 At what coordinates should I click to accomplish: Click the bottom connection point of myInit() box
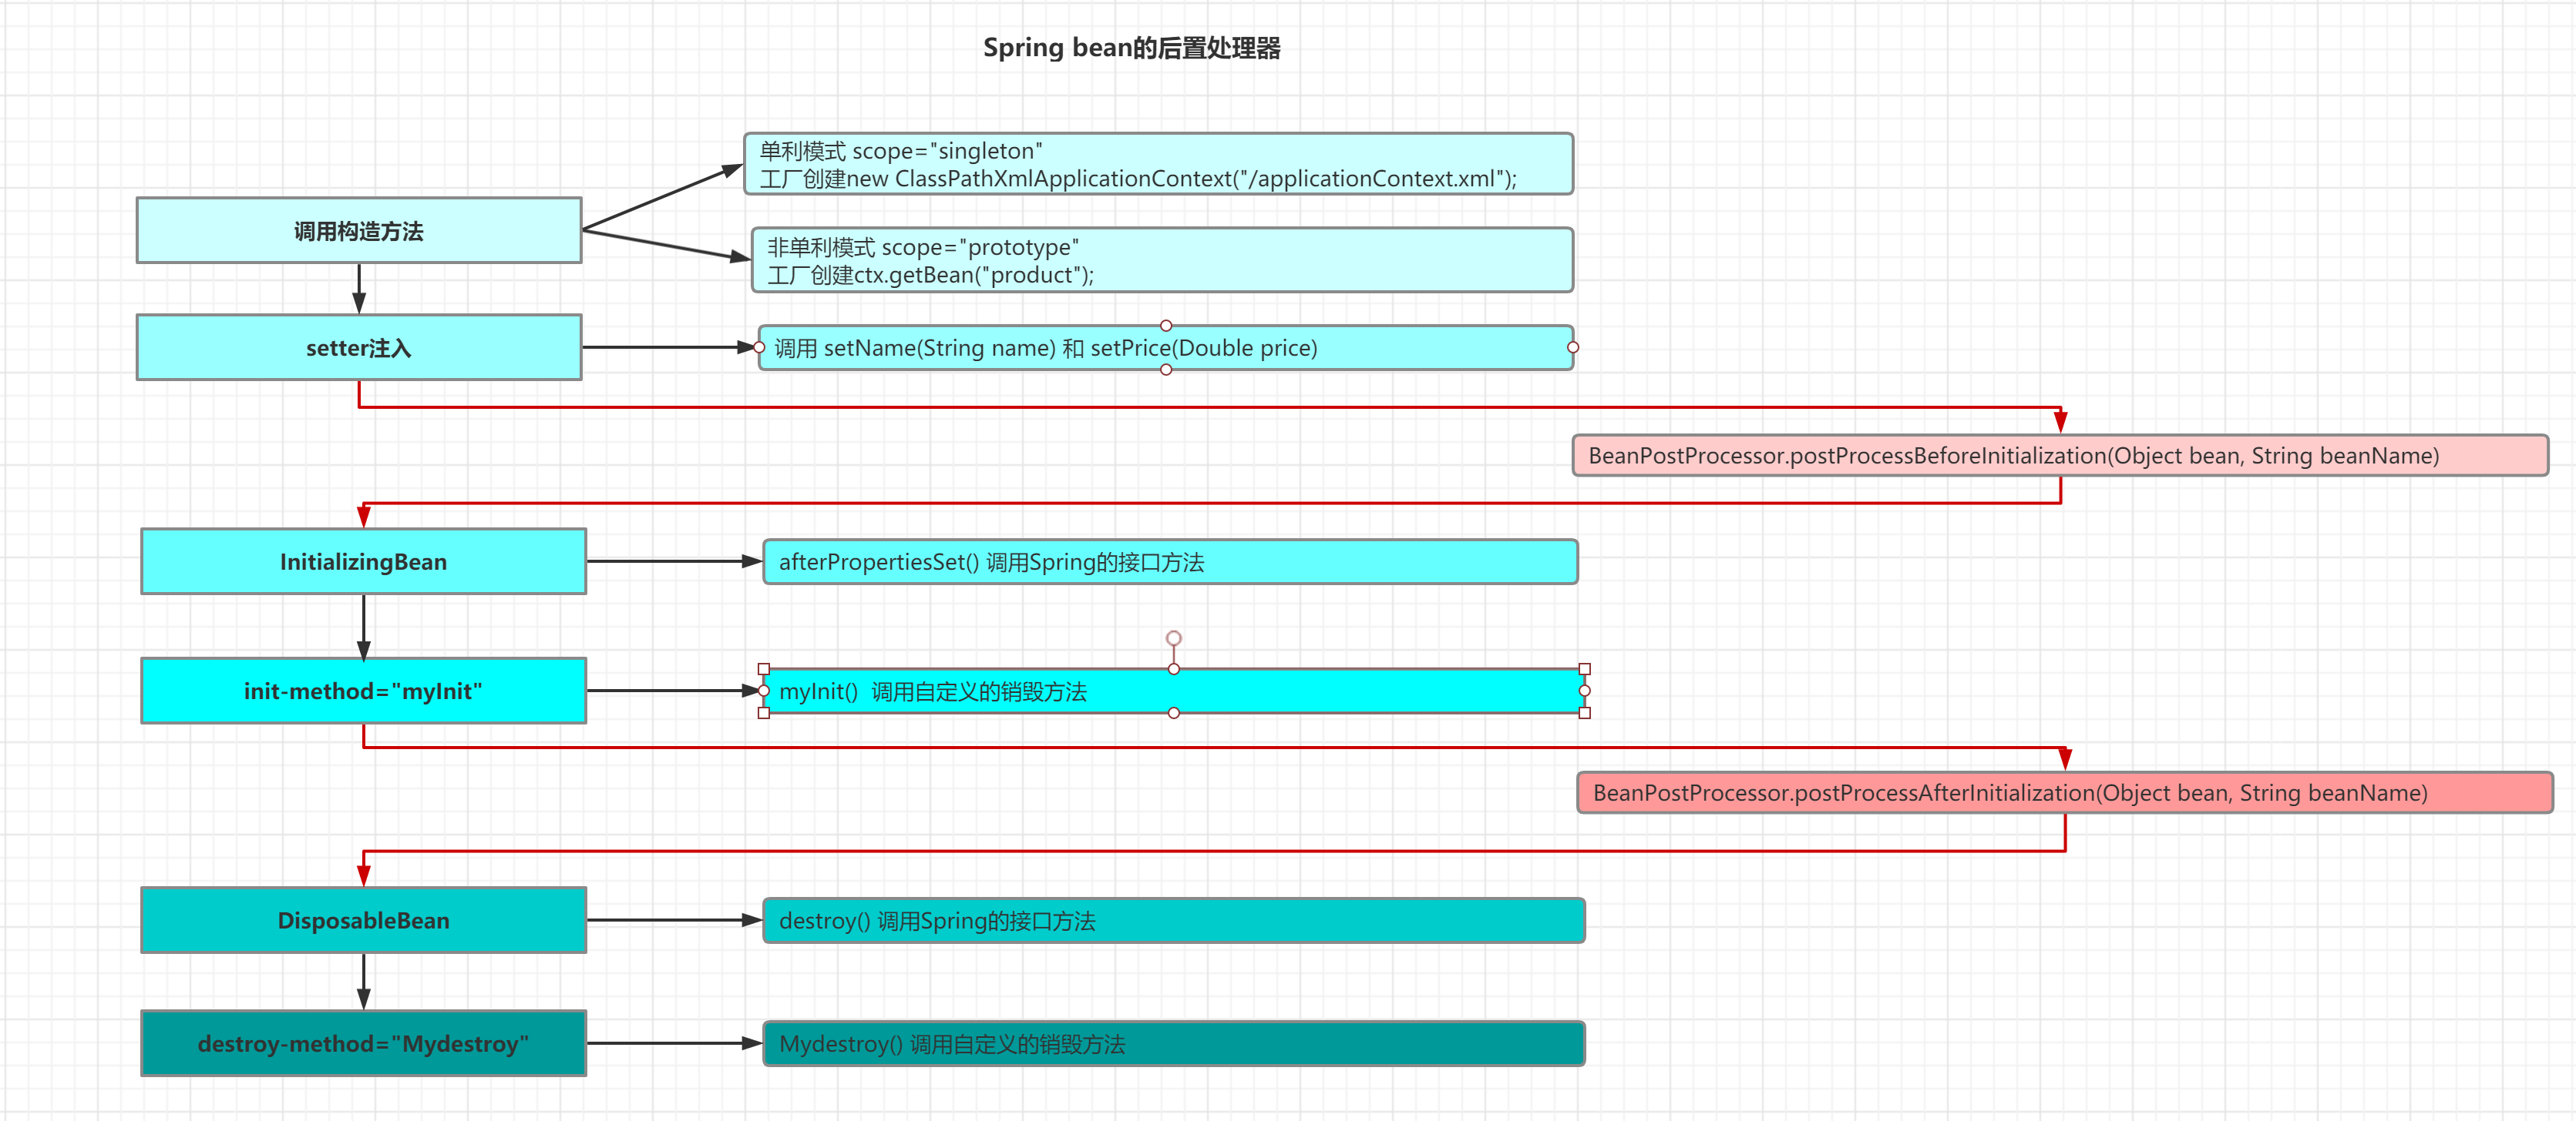coord(1174,714)
